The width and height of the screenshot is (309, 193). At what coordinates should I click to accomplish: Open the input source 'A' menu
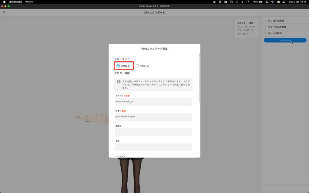coord(249,2)
